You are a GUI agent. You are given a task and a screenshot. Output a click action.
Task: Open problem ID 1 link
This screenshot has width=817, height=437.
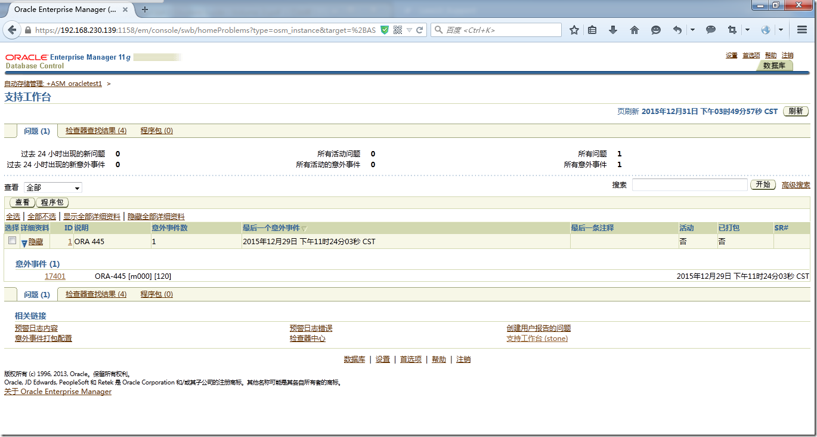70,242
